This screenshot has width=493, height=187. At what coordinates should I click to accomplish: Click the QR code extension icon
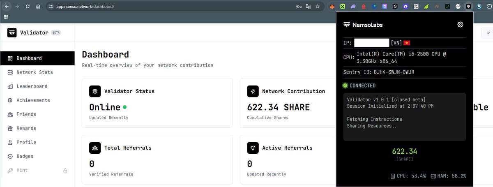pos(416,7)
